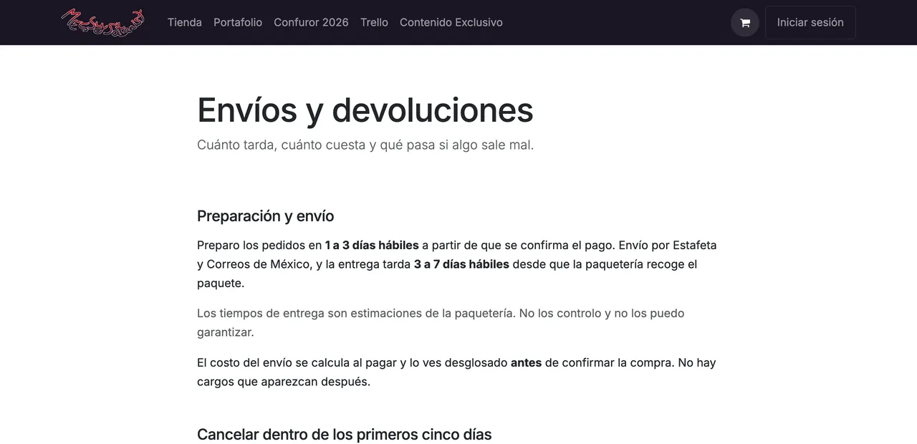Click the gray note 'Los tiempos de entrega'
This screenshot has height=444, width=917.
click(441, 322)
